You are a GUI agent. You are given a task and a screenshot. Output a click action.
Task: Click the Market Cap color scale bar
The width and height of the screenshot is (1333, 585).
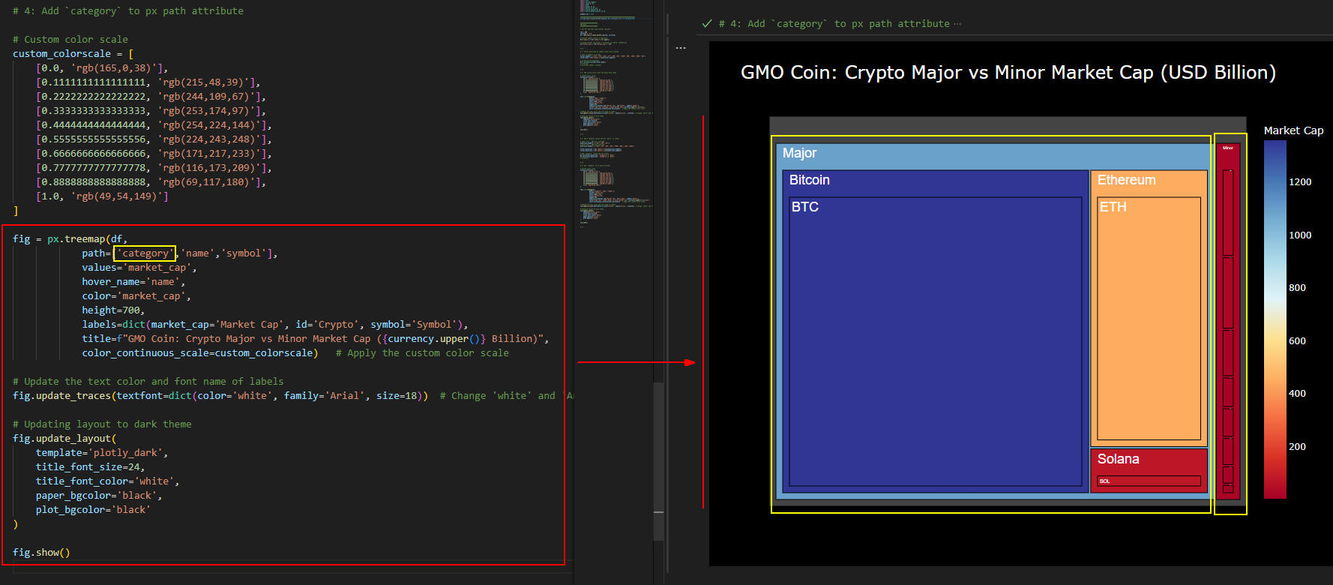coord(1275,319)
